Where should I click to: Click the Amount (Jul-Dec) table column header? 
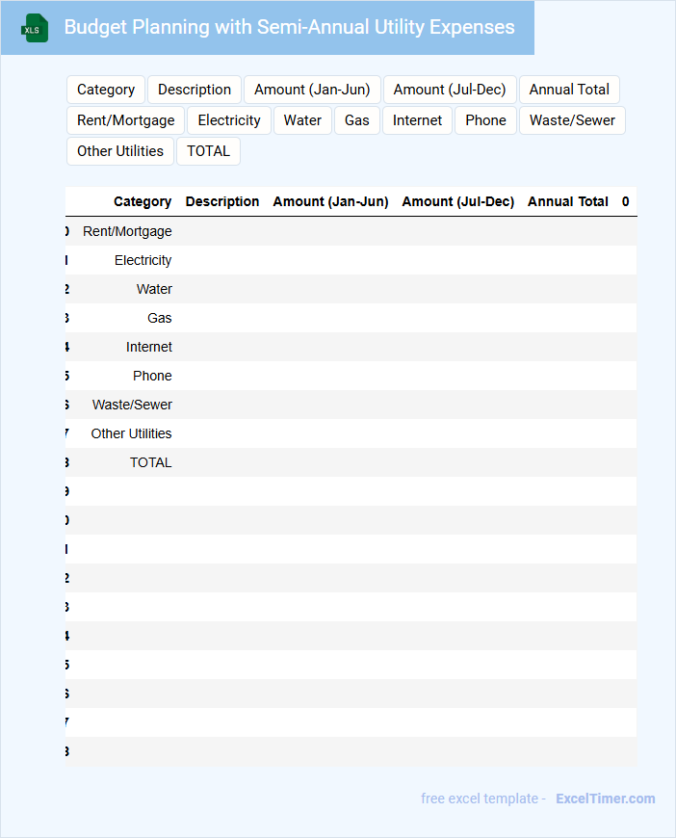pos(458,201)
